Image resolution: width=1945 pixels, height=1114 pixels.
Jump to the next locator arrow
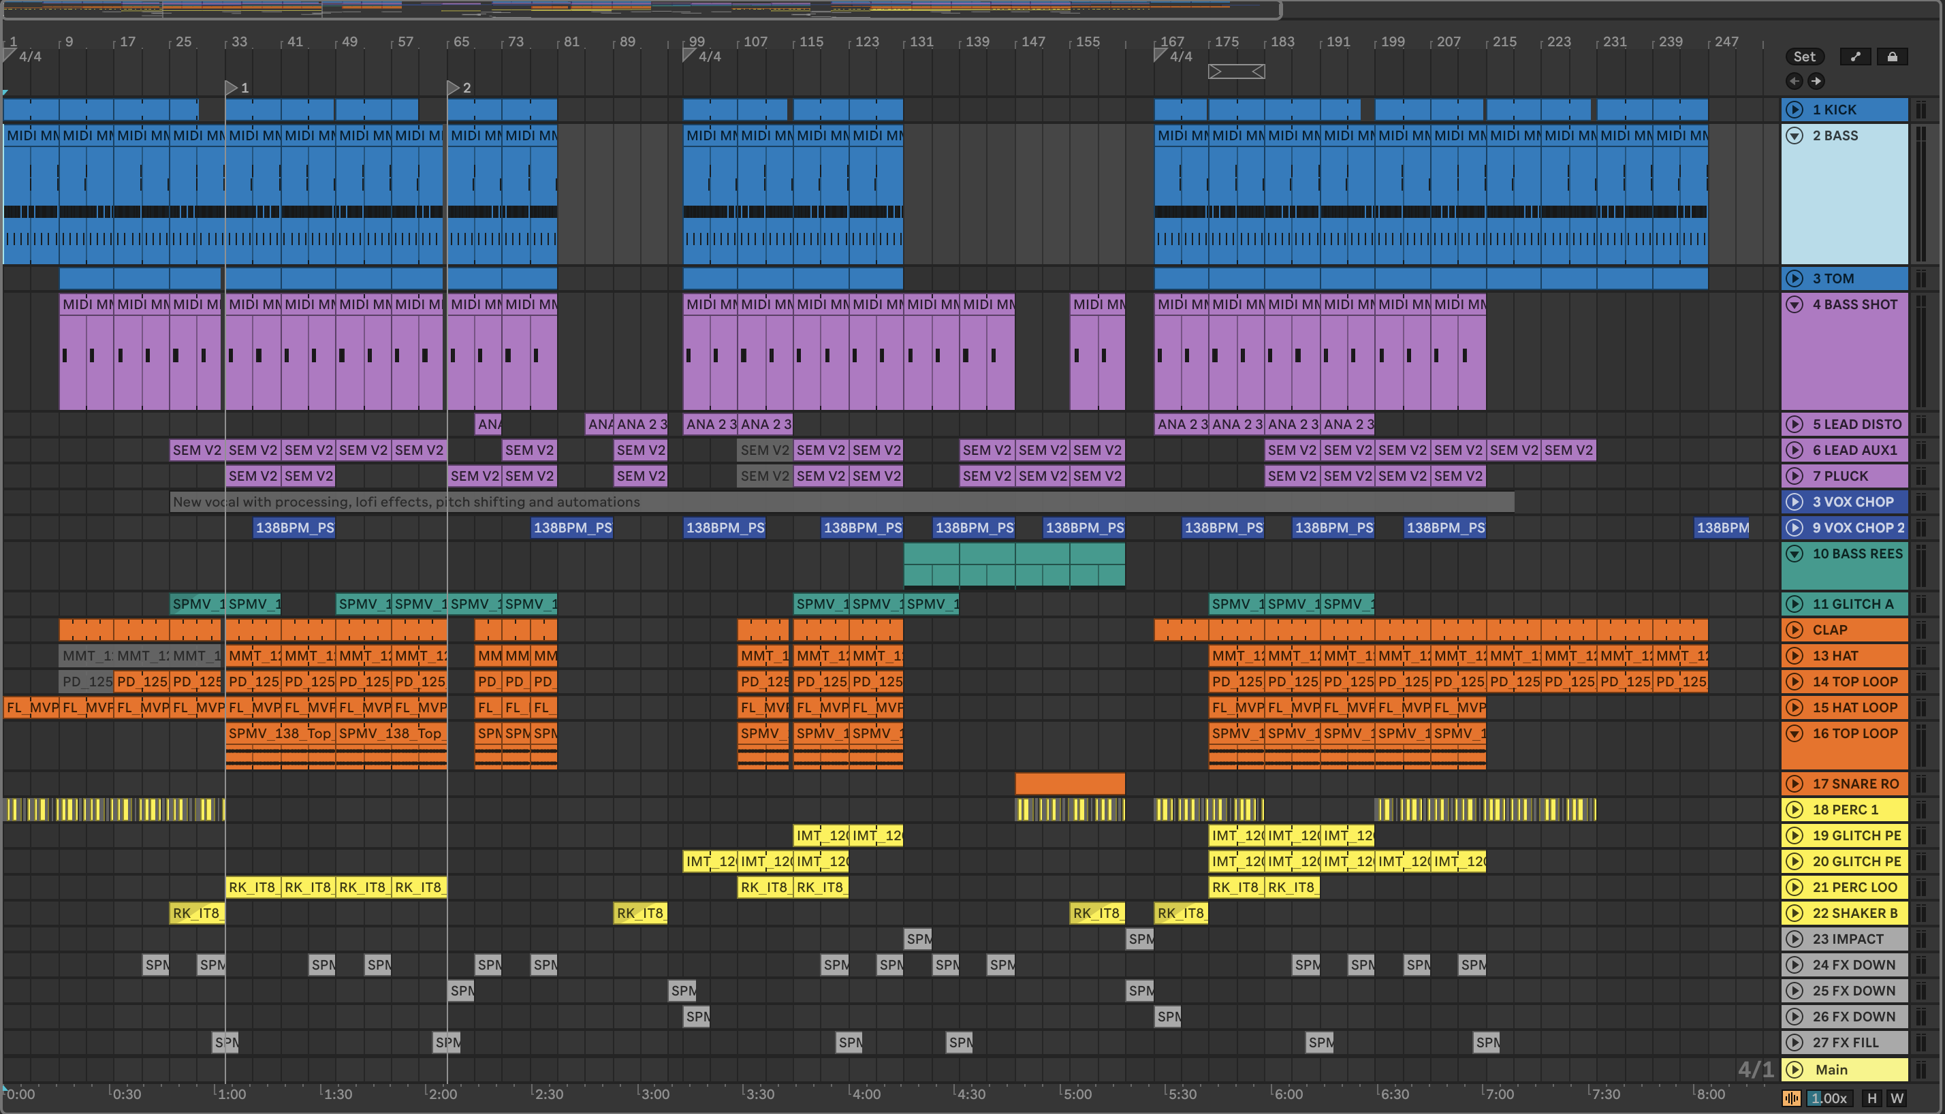(x=1816, y=81)
